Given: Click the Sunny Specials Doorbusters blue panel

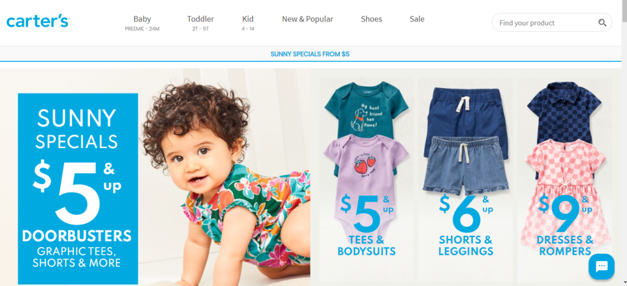Looking at the screenshot, I should coord(78,188).
